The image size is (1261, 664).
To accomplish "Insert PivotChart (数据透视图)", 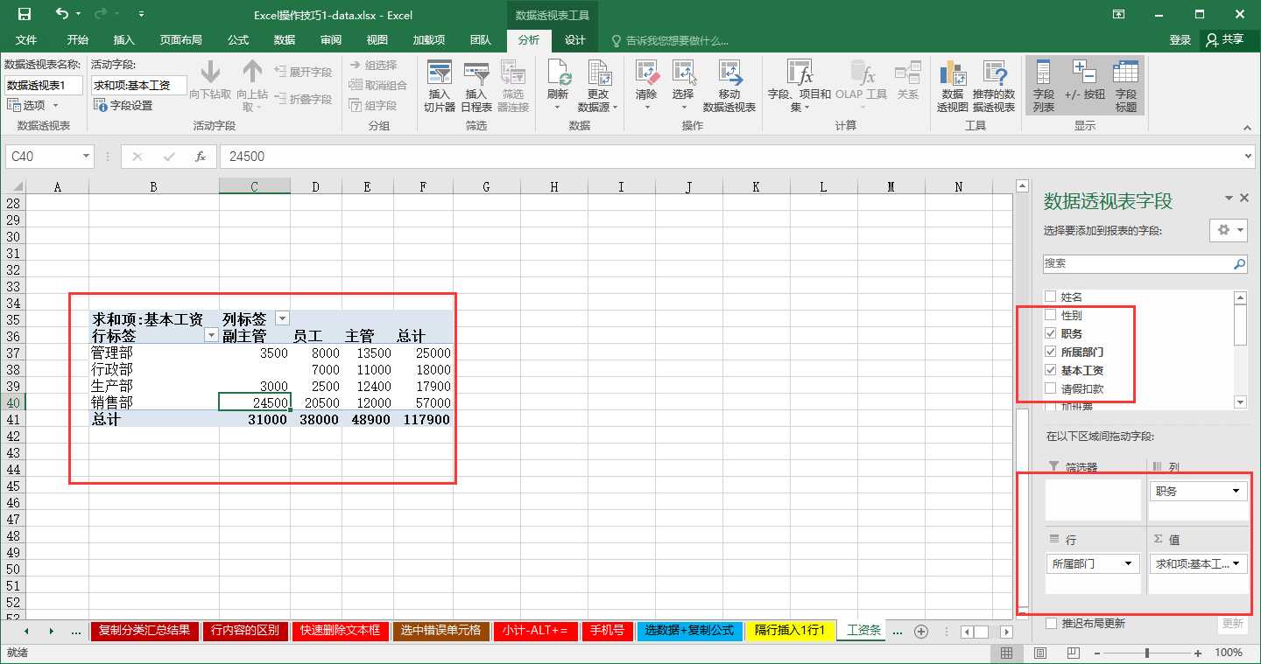I will [953, 87].
